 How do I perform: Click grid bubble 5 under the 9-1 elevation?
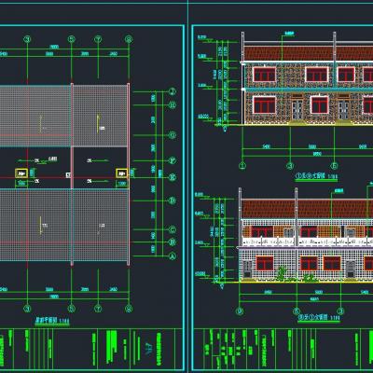[297, 311]
